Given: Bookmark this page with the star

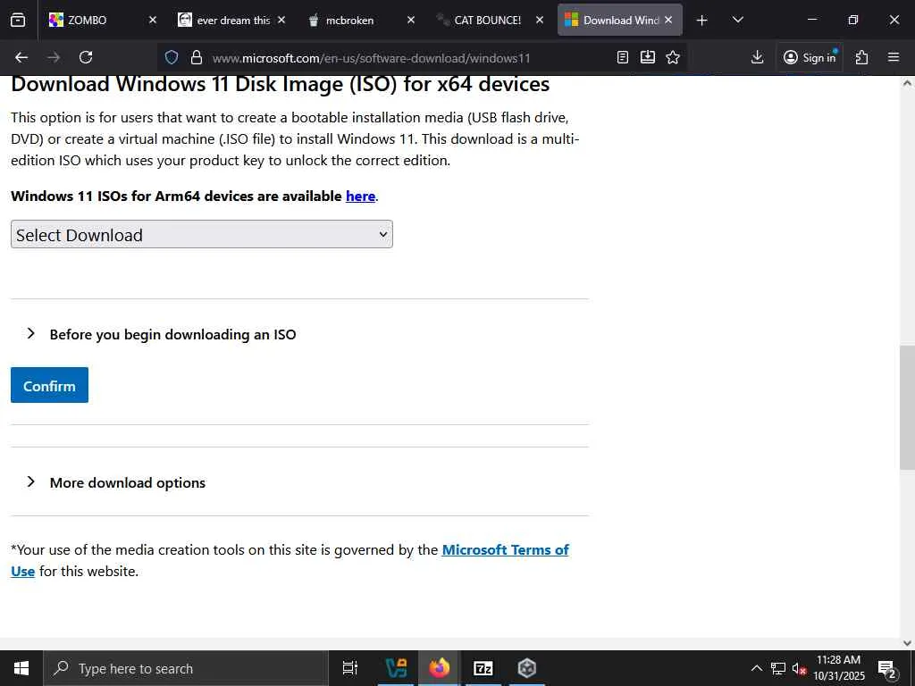Looking at the screenshot, I should (x=673, y=57).
